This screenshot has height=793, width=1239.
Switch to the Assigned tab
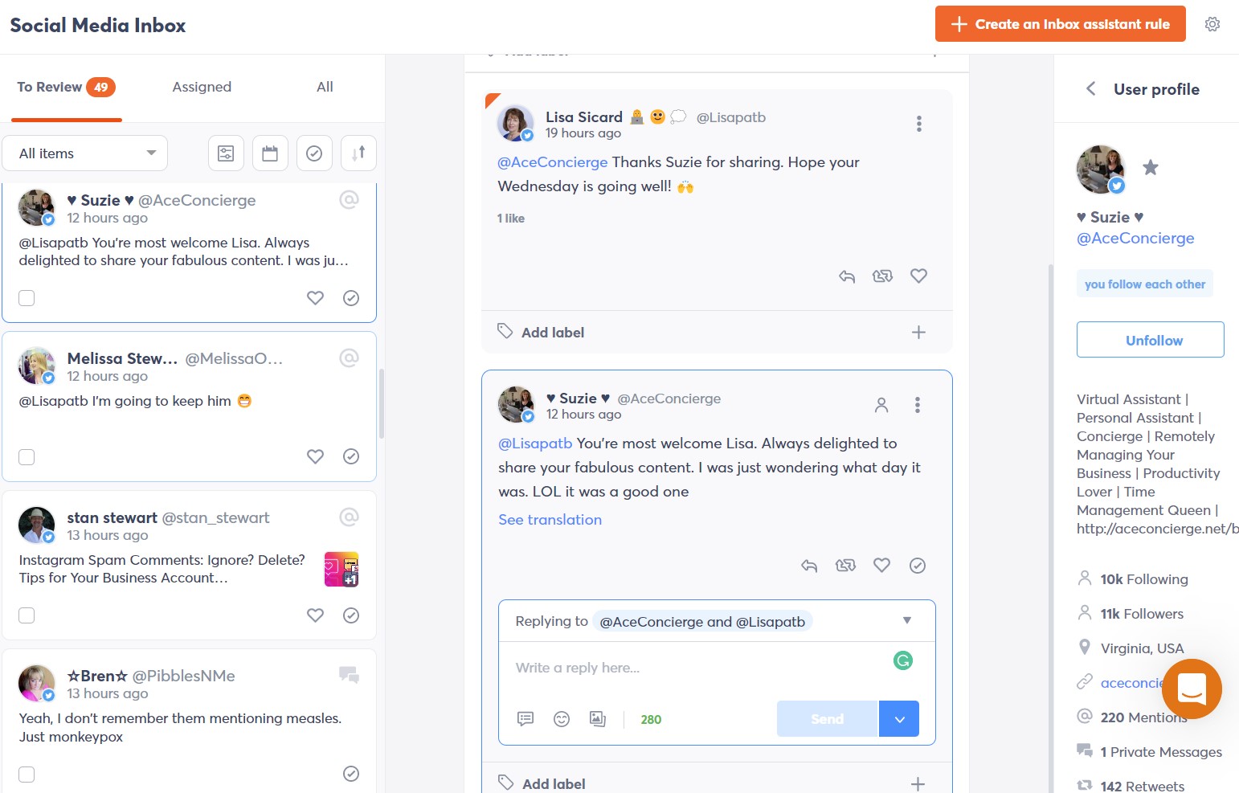(x=201, y=87)
